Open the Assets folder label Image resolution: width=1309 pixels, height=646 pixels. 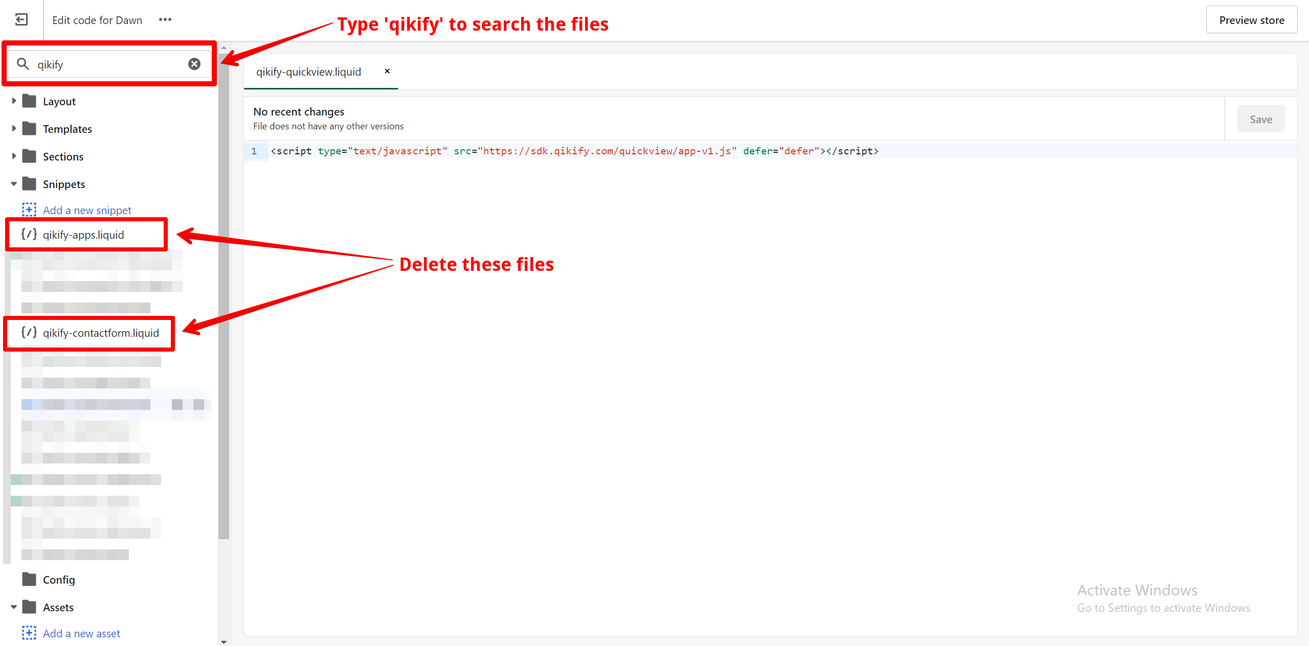point(58,607)
